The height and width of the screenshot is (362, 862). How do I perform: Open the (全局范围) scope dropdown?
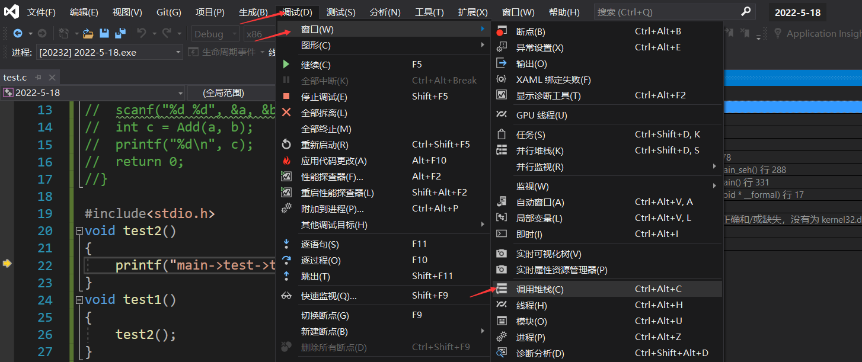(x=232, y=93)
